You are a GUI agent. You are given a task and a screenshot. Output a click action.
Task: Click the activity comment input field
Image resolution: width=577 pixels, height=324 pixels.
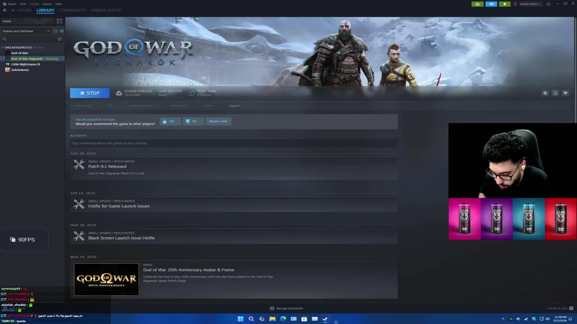click(234, 143)
